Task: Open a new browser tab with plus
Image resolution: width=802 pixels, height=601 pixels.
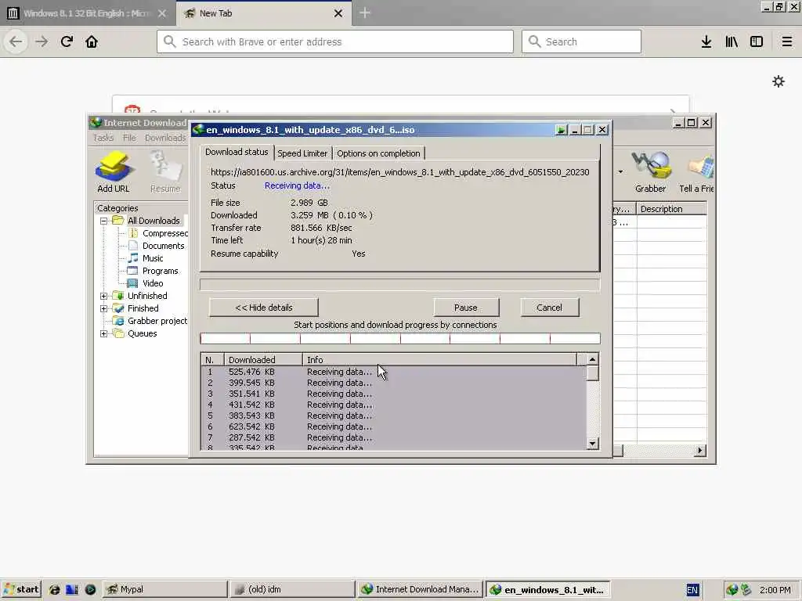Action: [x=365, y=13]
